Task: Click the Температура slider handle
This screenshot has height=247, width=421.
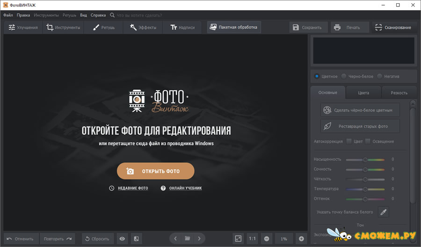Action: pos(365,189)
